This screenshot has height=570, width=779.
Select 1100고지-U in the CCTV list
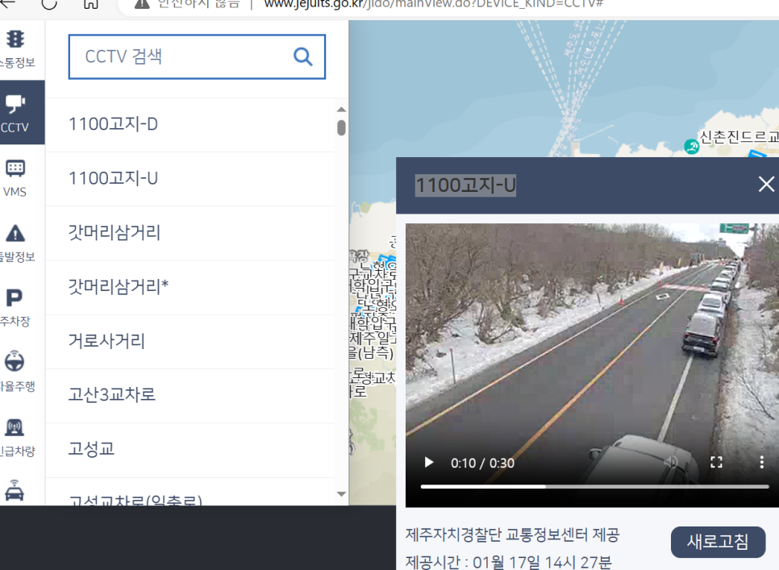[x=190, y=179]
